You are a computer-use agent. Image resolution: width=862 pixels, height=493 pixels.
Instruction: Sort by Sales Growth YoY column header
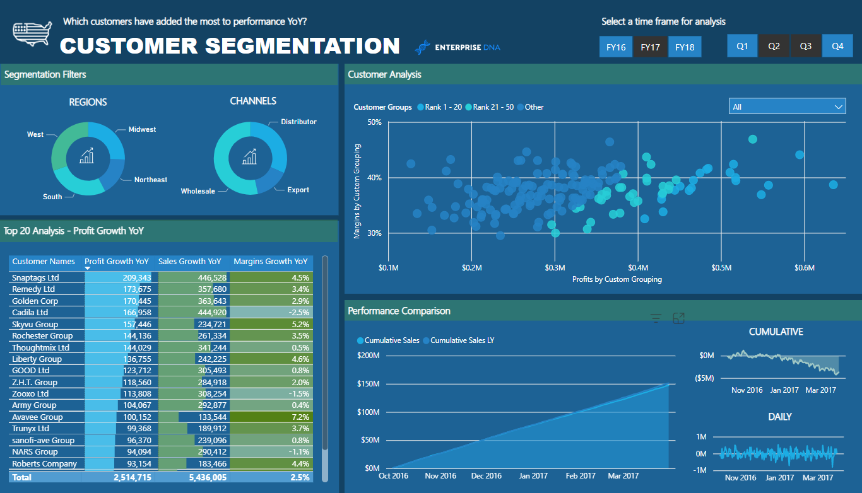click(189, 261)
